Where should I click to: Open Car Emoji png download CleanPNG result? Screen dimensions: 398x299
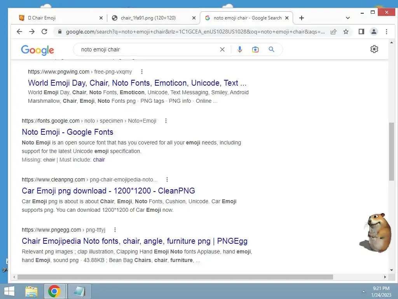click(108, 191)
